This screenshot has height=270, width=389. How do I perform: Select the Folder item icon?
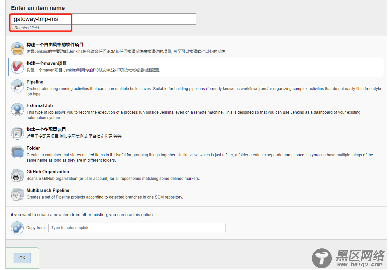pos(17,152)
